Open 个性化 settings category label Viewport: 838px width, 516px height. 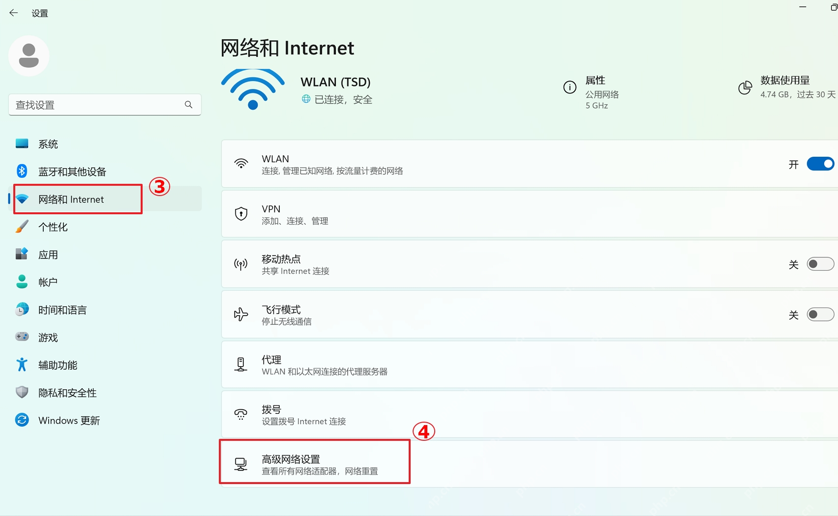coord(53,227)
